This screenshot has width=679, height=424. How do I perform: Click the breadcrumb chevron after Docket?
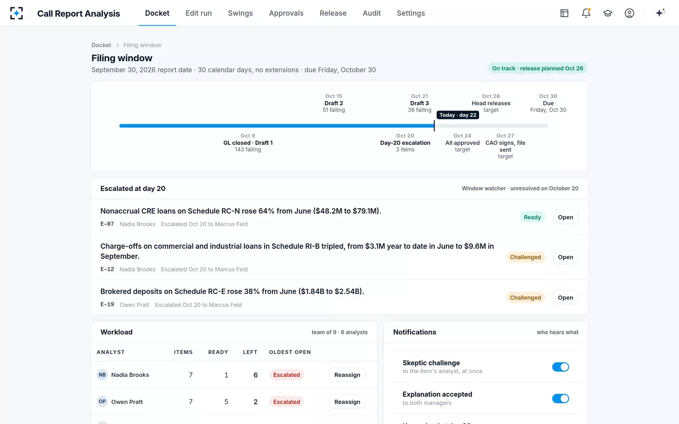117,45
